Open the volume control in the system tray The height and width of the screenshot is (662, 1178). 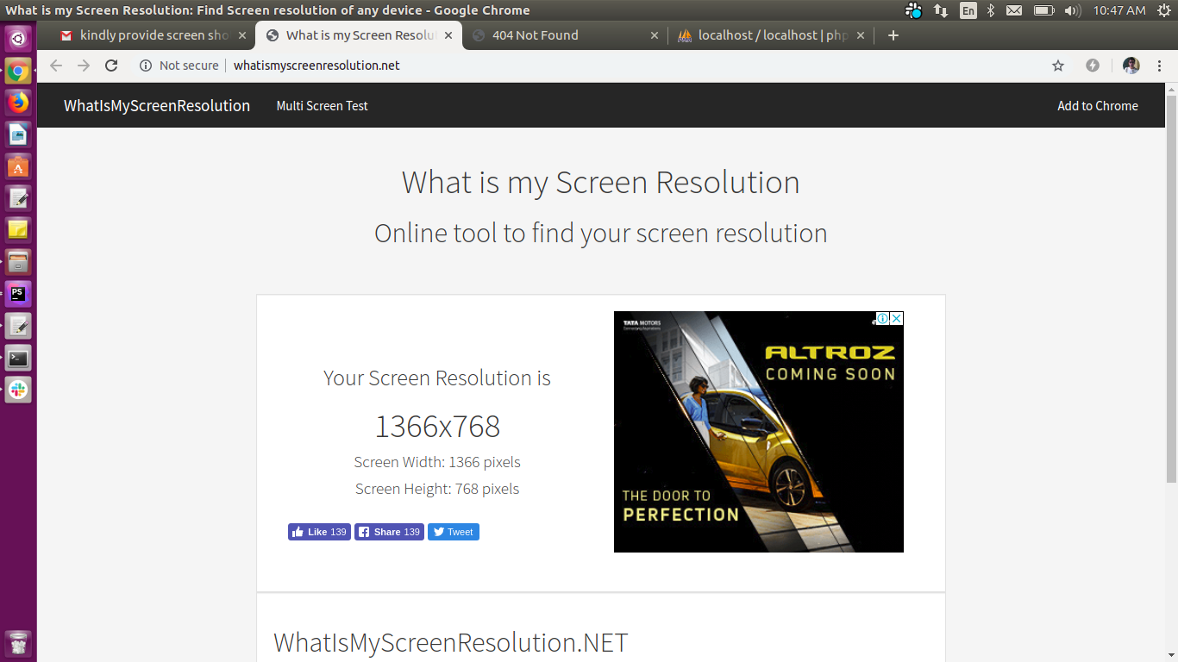coord(1072,10)
